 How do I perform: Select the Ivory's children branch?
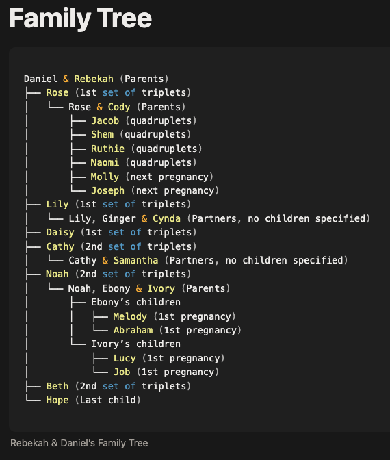tap(135, 344)
